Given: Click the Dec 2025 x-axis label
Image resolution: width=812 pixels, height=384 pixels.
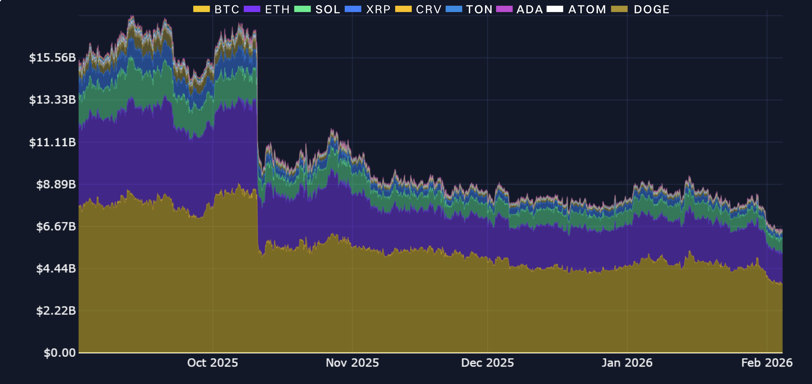Looking at the screenshot, I should (x=488, y=363).
